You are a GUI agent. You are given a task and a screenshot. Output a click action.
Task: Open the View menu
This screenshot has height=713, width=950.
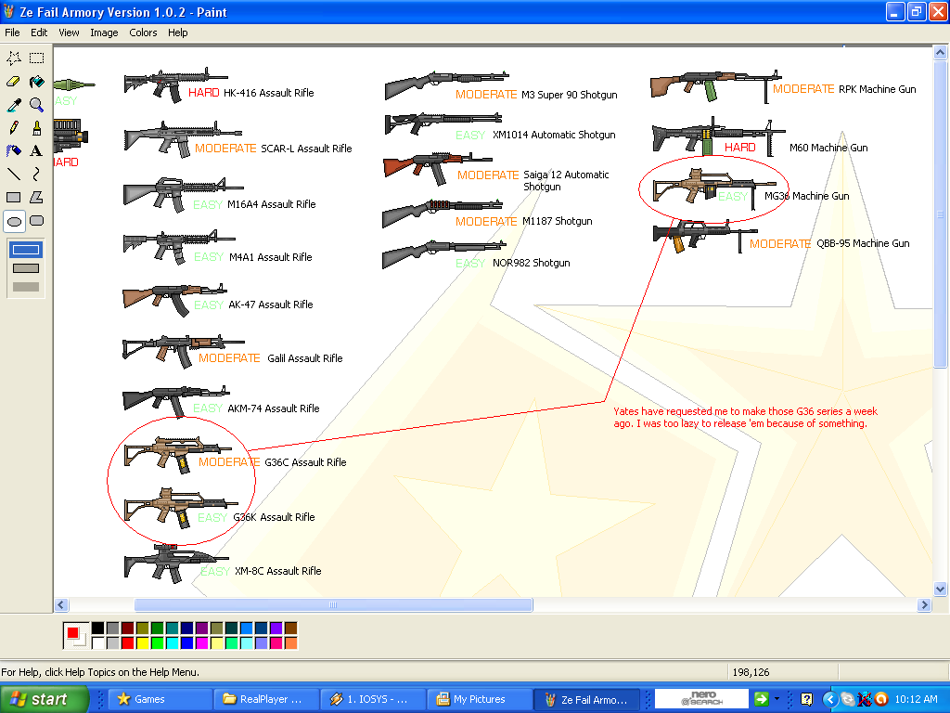(69, 32)
